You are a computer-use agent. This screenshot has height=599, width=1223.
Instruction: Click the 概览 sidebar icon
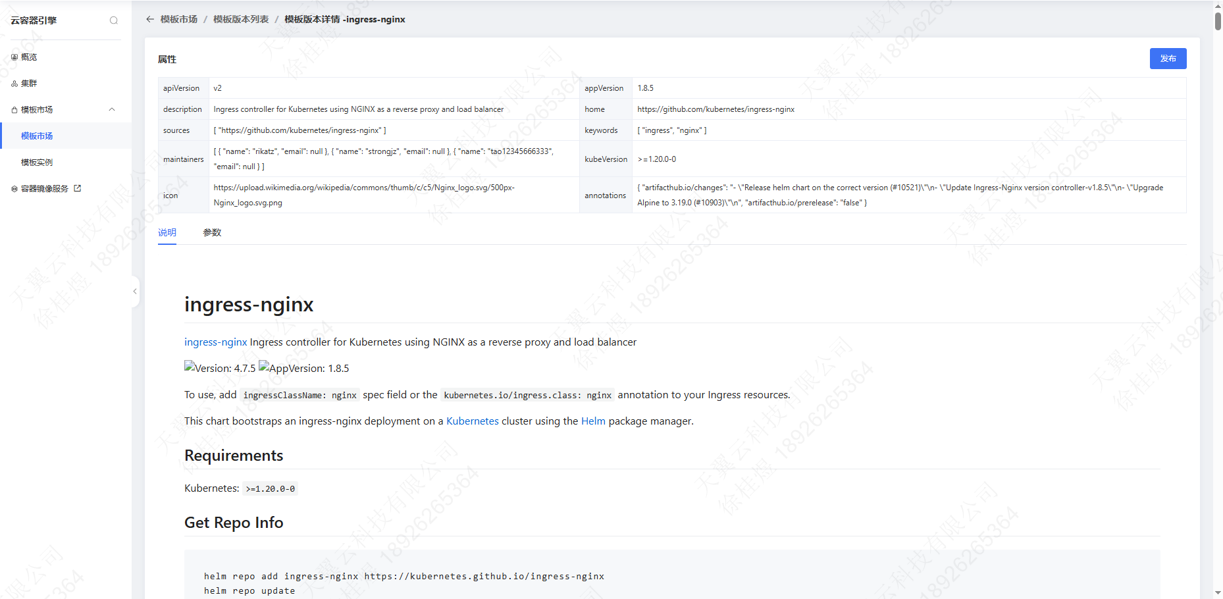[14, 57]
